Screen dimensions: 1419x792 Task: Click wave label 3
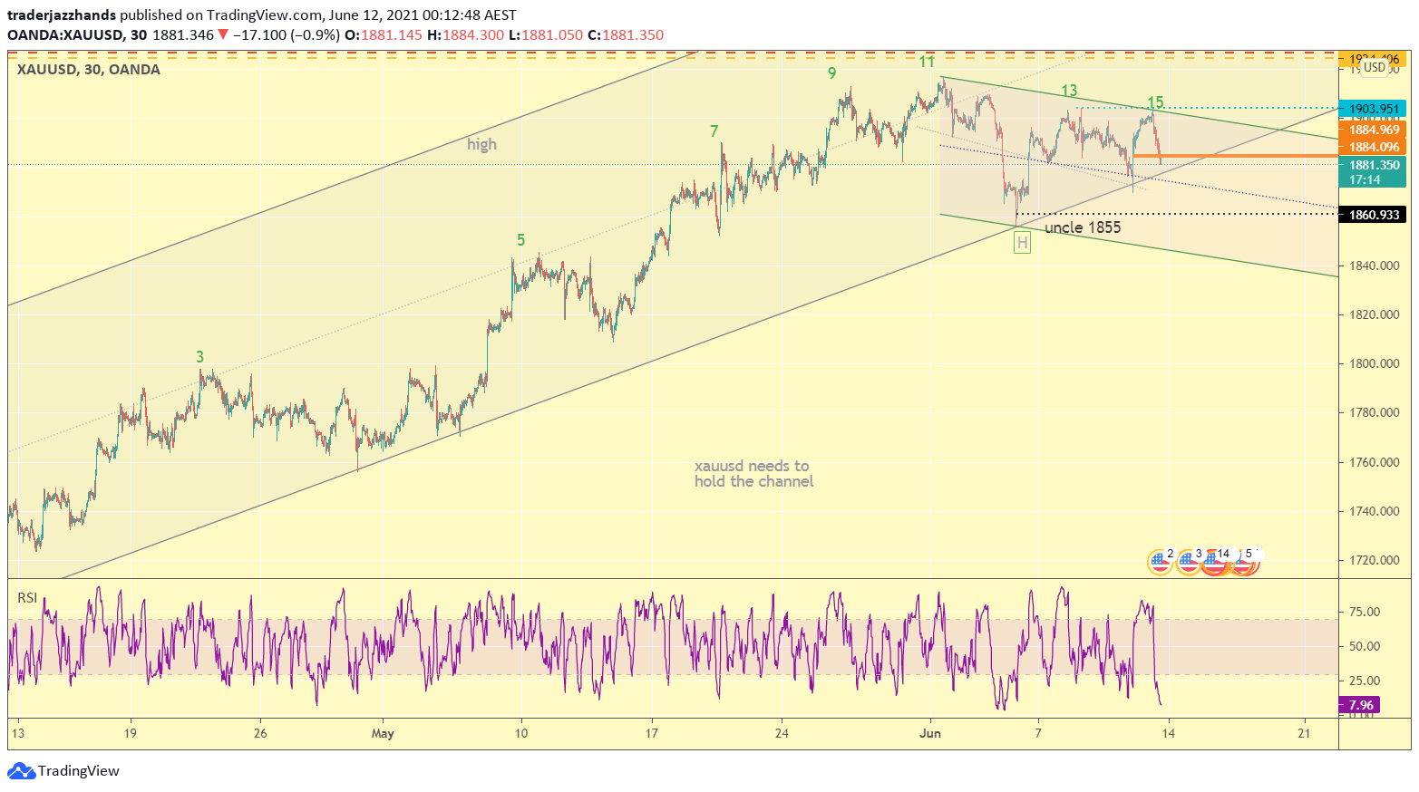tap(200, 357)
